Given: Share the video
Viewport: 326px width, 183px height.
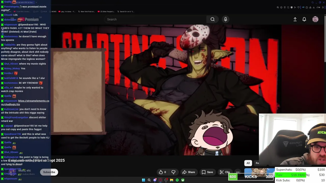Looking at the screenshot, I should pos(189,172).
